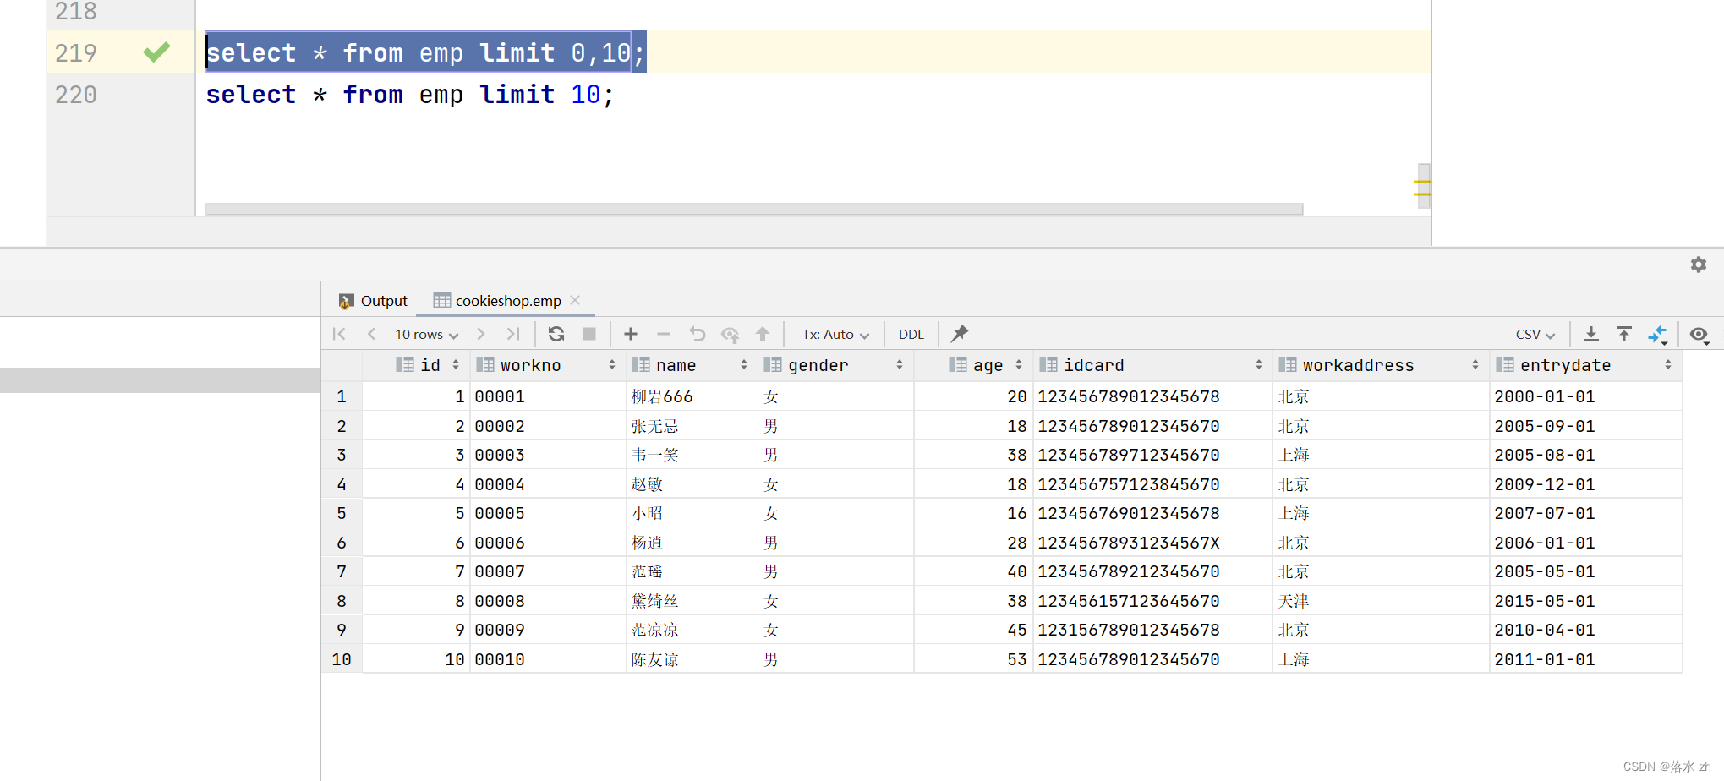Pin the result tab with the pin icon
This screenshot has width=1724, height=781.
point(960,334)
